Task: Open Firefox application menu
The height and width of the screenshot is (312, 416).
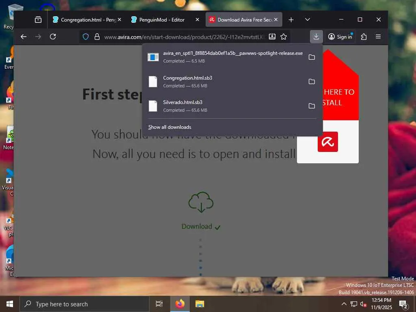Action: pyautogui.click(x=378, y=37)
